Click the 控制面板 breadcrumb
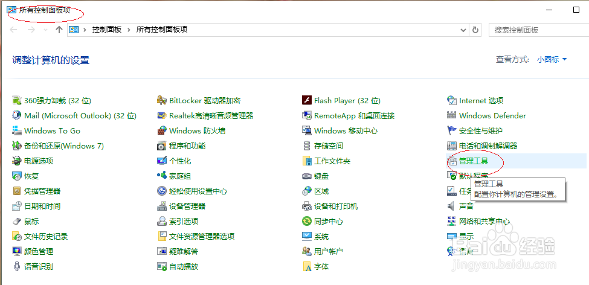 (x=107, y=30)
